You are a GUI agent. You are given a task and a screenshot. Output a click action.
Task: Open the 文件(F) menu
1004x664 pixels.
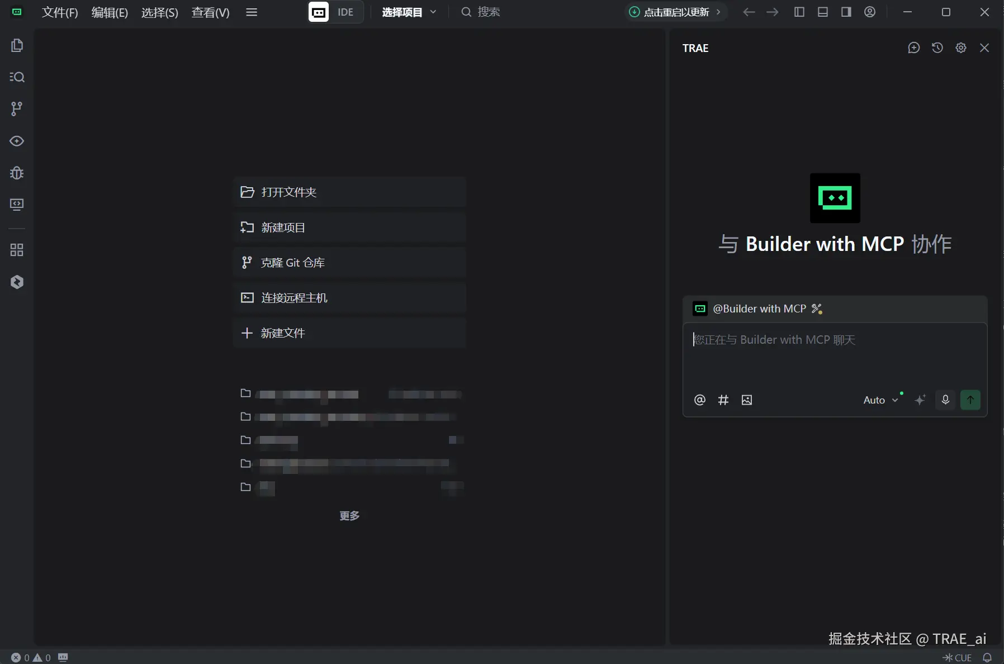pyautogui.click(x=60, y=12)
